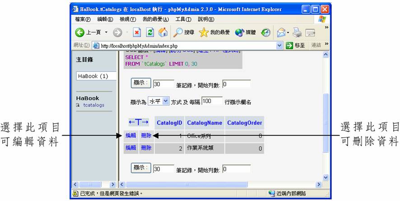Expand toolbar overflow chevron next to Edit icon
The height and width of the screenshot is (201, 400).
[x=326, y=27]
